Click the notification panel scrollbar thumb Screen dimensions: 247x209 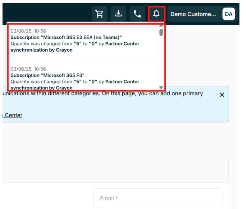click(161, 32)
